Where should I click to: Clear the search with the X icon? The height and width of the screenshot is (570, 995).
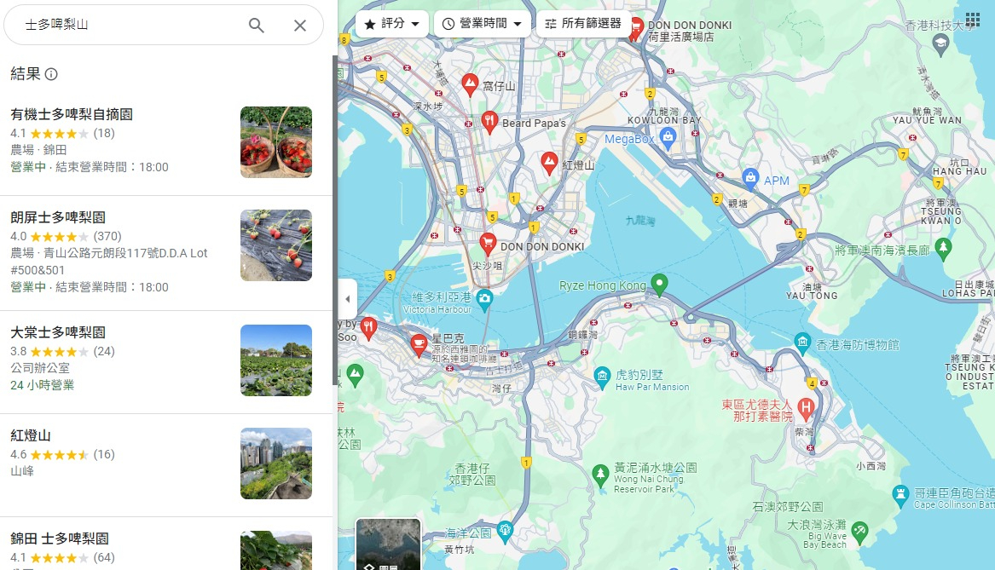(299, 26)
